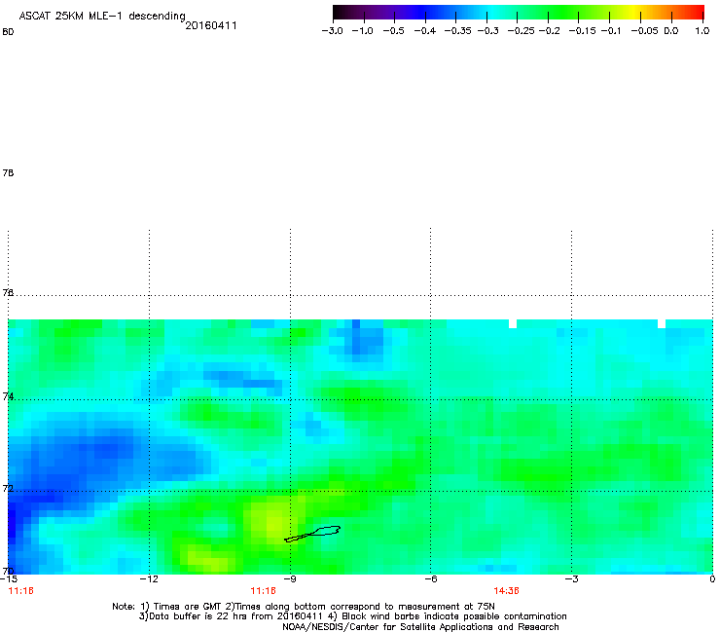720x633 pixels.
Task: Click the -0.15 color scale label
Action: [x=582, y=31]
